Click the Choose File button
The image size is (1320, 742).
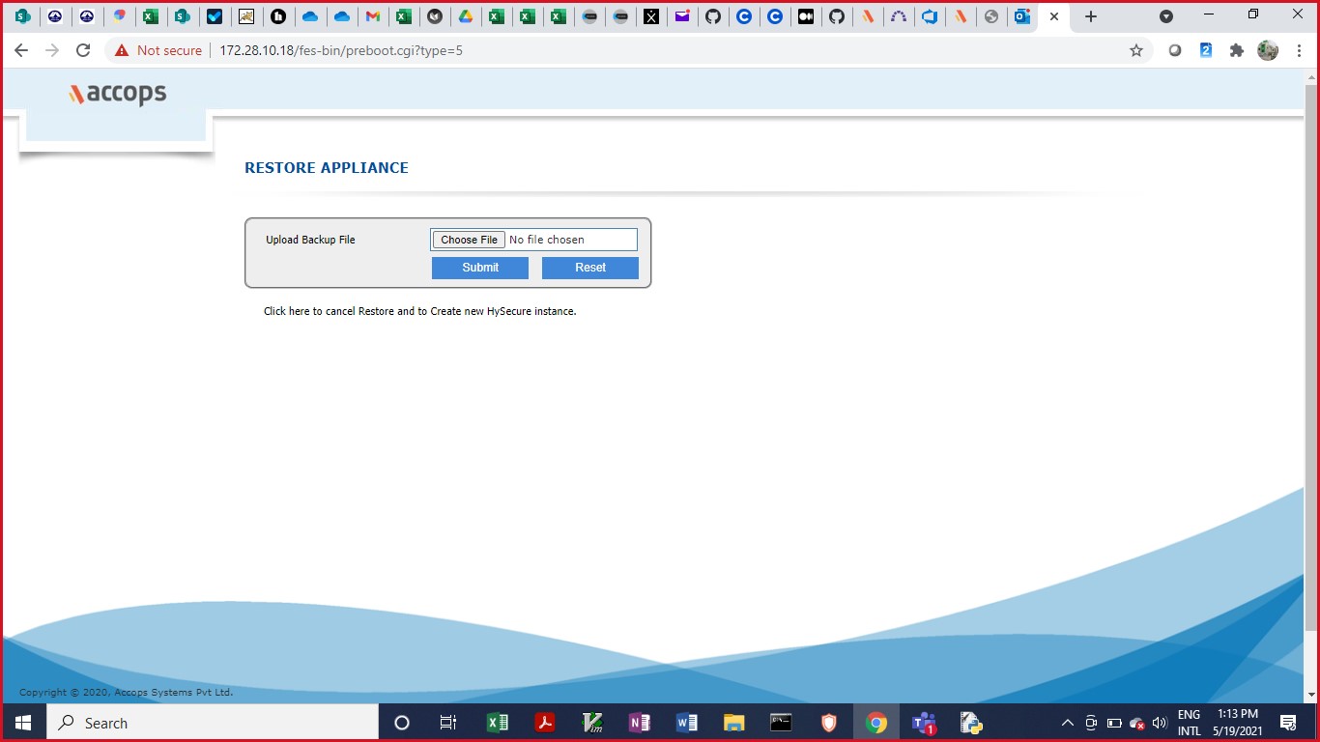(x=469, y=240)
